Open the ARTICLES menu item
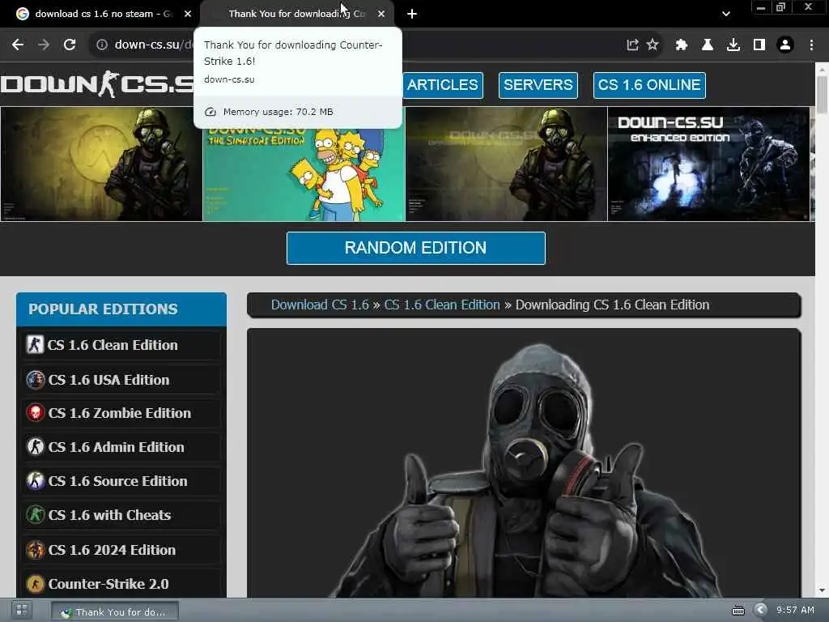This screenshot has height=622, width=829. 443,85
